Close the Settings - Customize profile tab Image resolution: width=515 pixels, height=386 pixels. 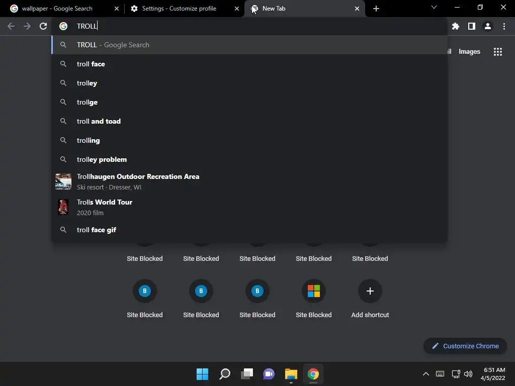click(237, 9)
